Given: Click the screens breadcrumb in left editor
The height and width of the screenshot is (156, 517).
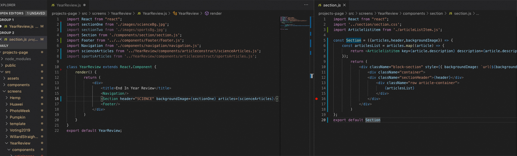Looking at the screenshot, I should click(x=100, y=13).
